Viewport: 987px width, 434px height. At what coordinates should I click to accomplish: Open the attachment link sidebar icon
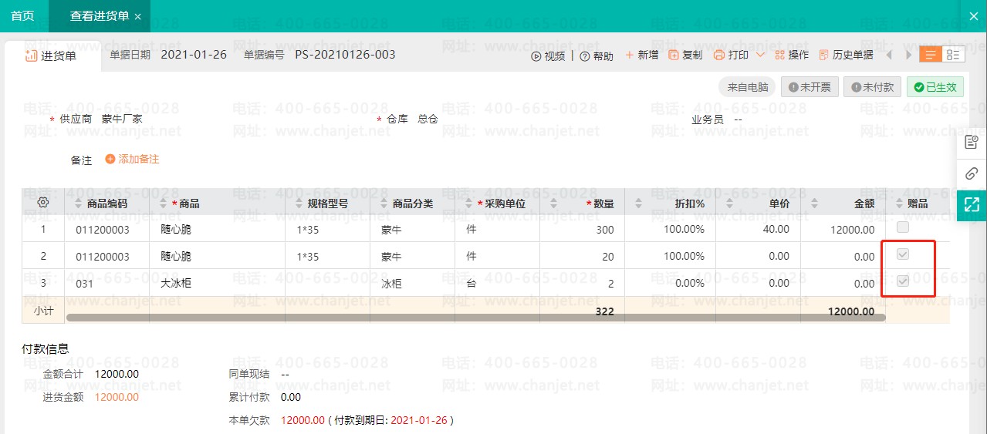coord(972,173)
